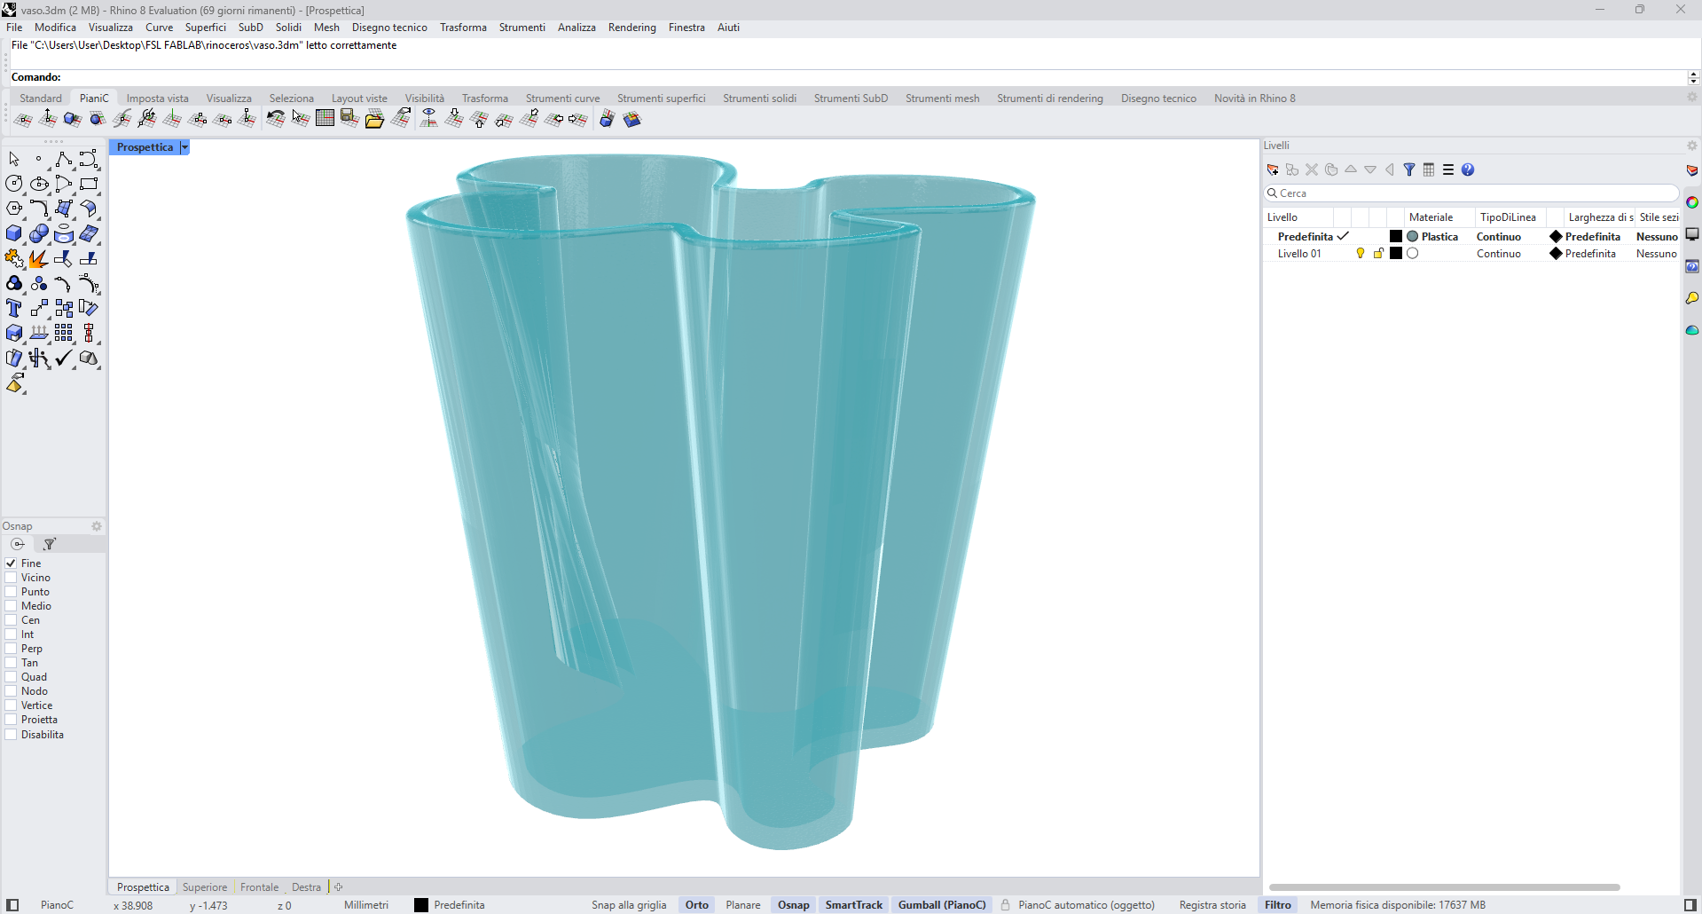Open layers panel help

click(1469, 169)
